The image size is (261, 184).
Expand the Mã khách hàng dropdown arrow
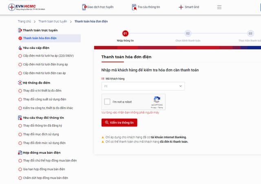180,86
